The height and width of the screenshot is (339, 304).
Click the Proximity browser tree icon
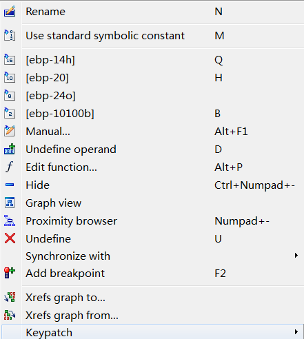point(10,220)
